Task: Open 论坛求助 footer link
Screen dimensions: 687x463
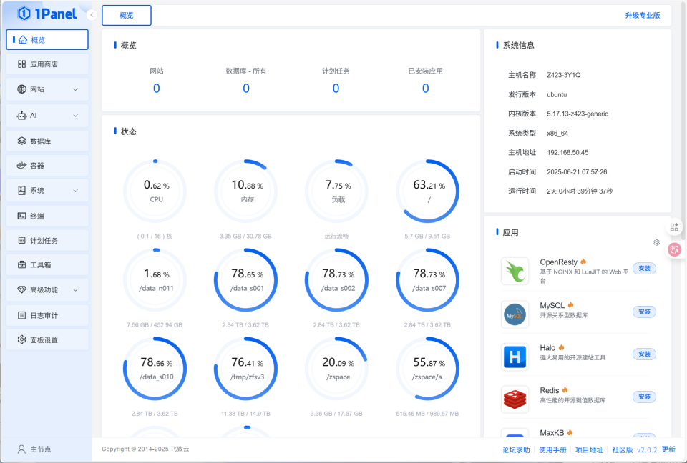Action: tap(516, 450)
